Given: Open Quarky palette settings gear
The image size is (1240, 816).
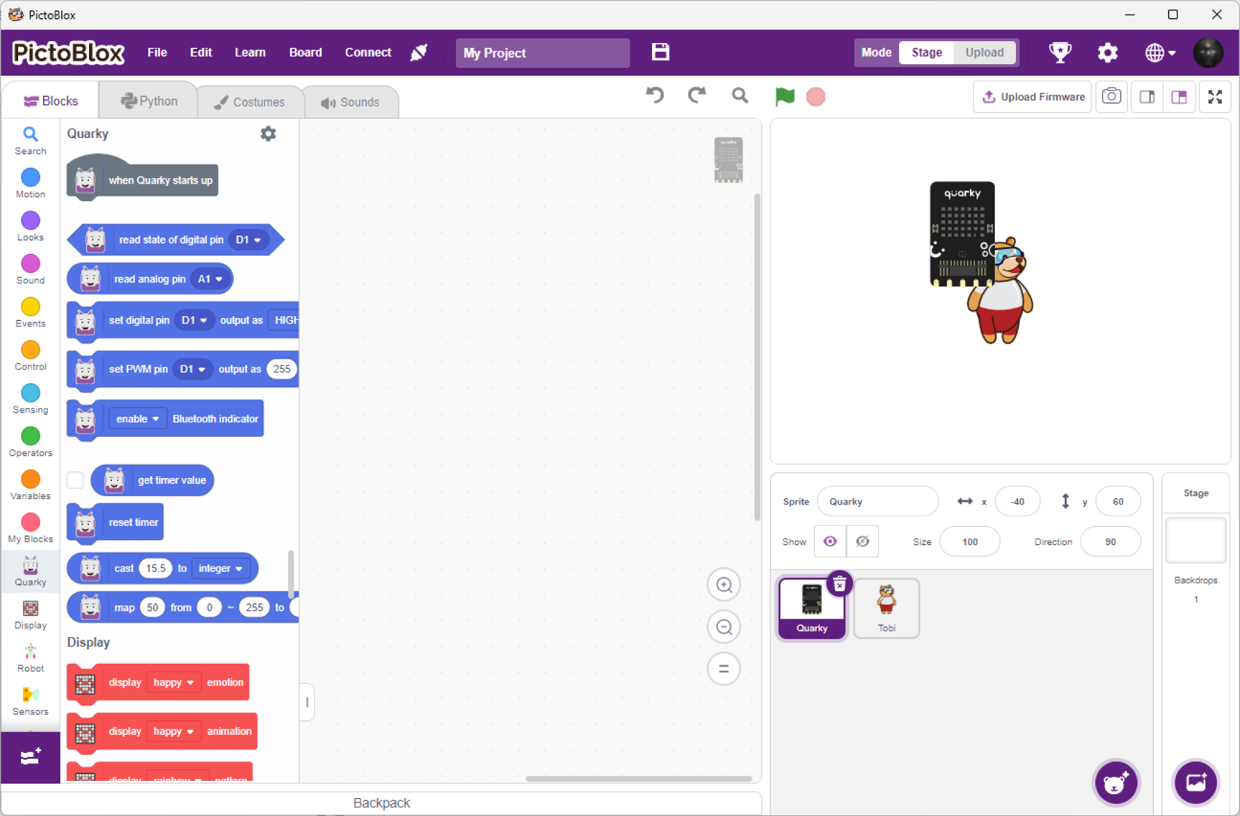Looking at the screenshot, I should (x=268, y=133).
